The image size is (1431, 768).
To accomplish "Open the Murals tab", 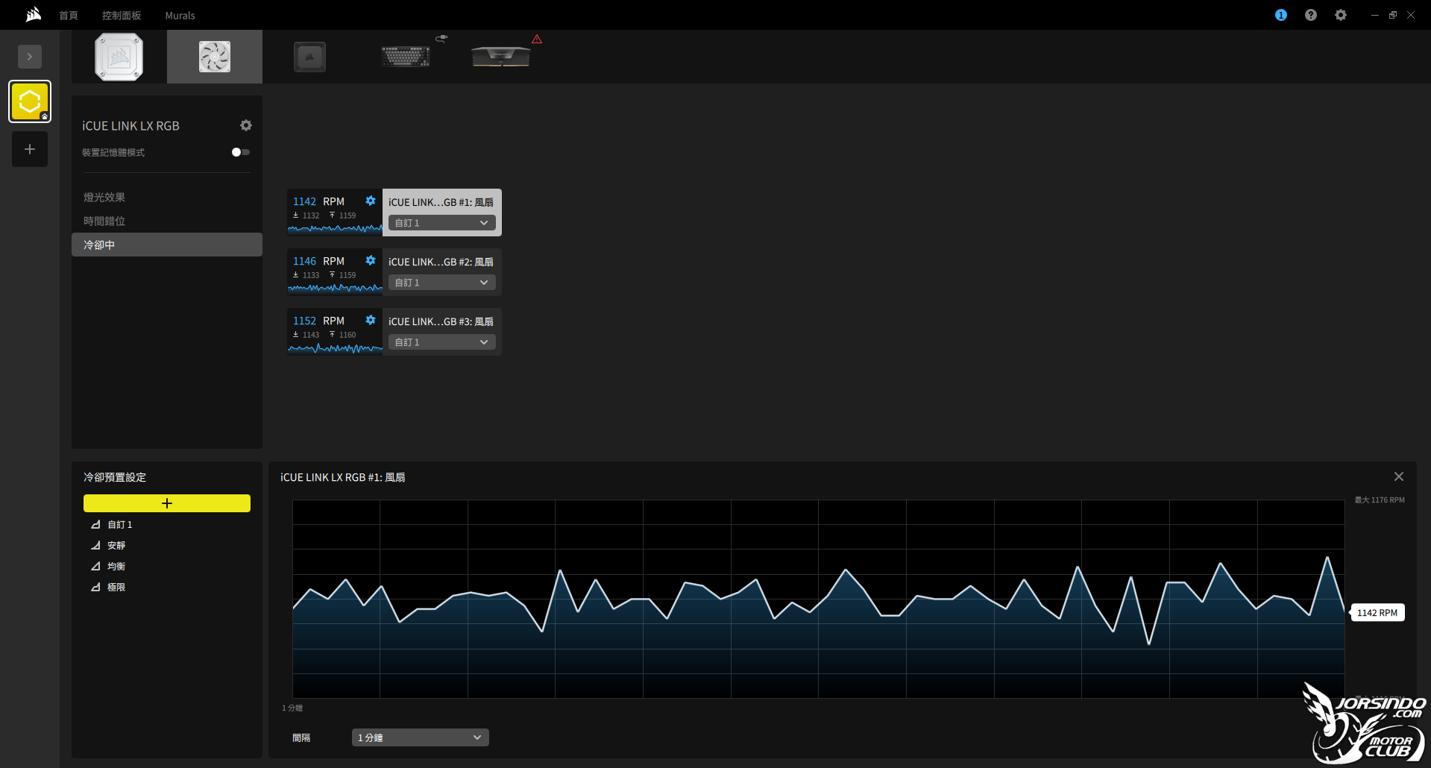I will coord(180,15).
